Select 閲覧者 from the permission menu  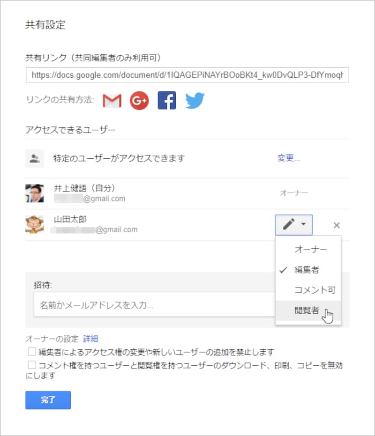pos(310,310)
